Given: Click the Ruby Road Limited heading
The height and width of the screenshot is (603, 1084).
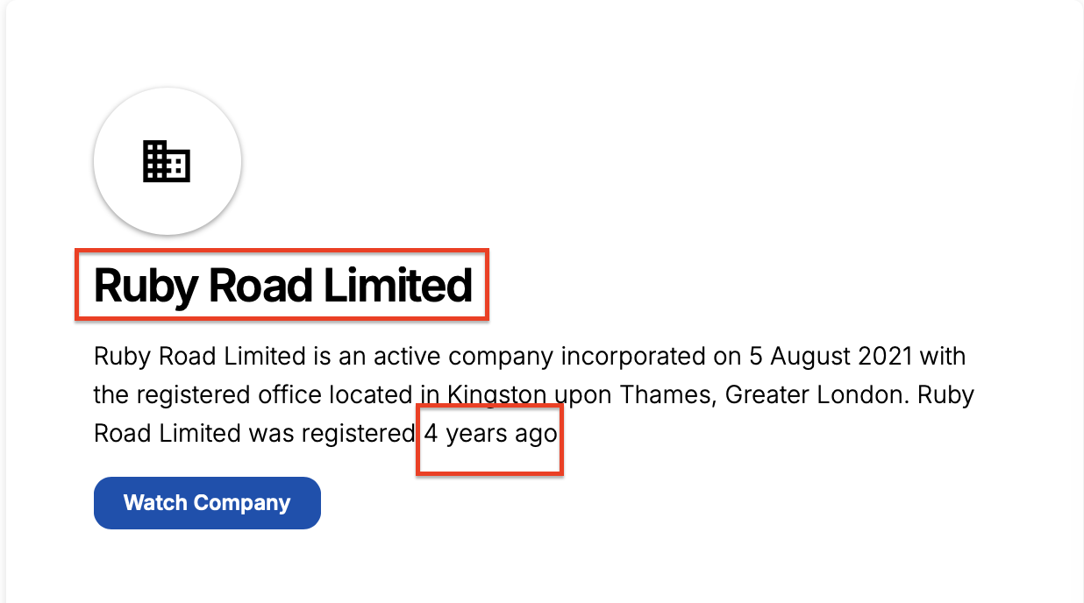Looking at the screenshot, I should pyautogui.click(x=282, y=286).
